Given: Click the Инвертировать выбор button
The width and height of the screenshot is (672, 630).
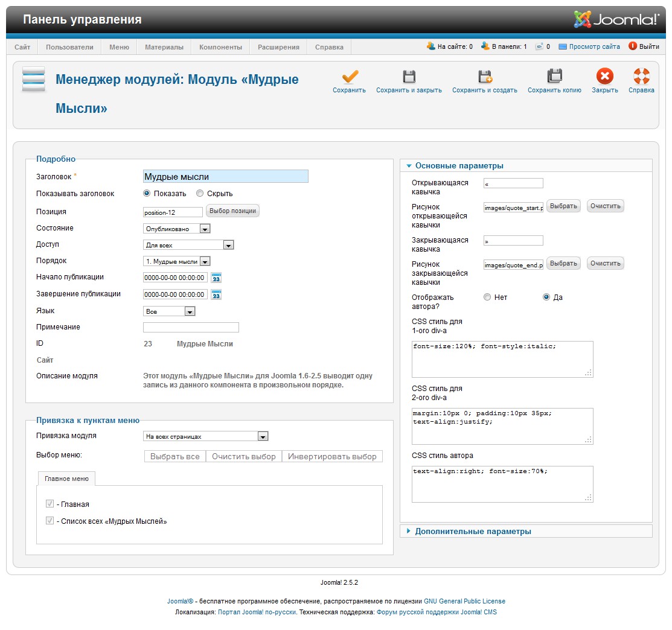Looking at the screenshot, I should click(332, 457).
